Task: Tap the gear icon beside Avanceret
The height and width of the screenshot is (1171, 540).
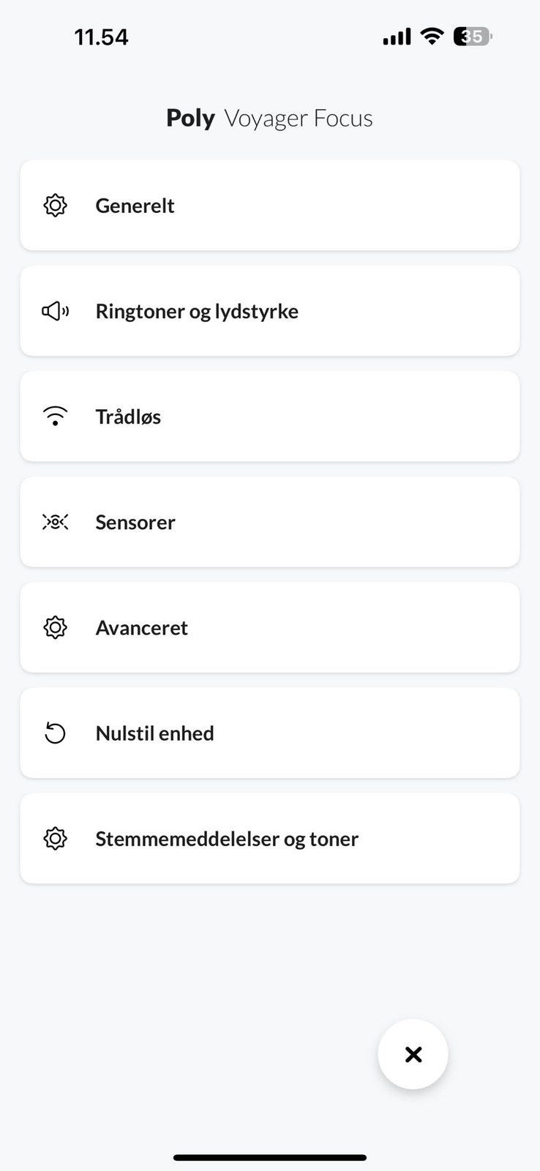Action: 55,628
